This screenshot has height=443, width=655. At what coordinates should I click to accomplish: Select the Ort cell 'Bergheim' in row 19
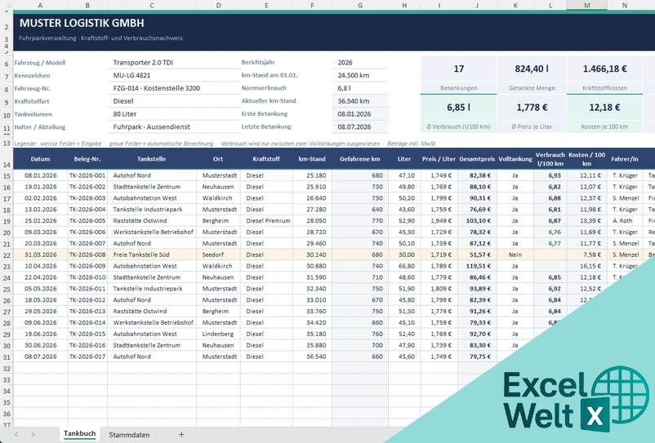(219, 220)
